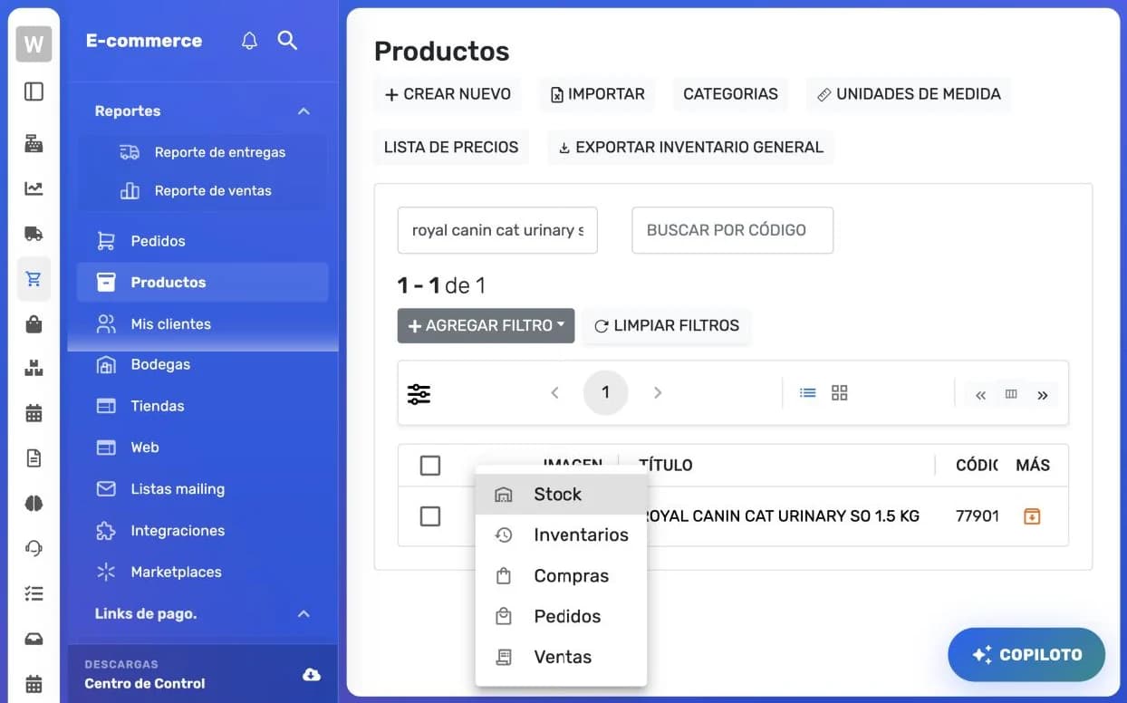
Task: Click Limpiar Filtros button
Action: click(667, 326)
